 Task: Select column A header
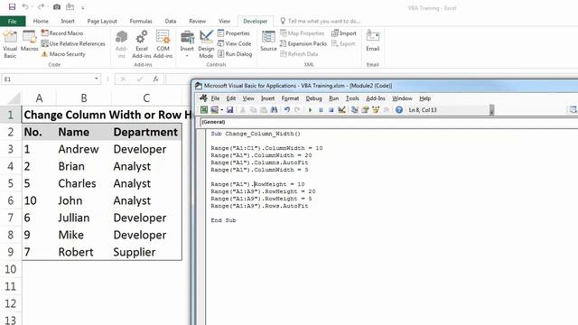39,98
